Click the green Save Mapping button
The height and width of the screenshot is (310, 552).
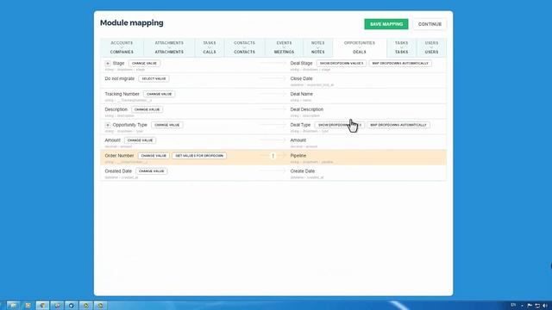[386, 24]
